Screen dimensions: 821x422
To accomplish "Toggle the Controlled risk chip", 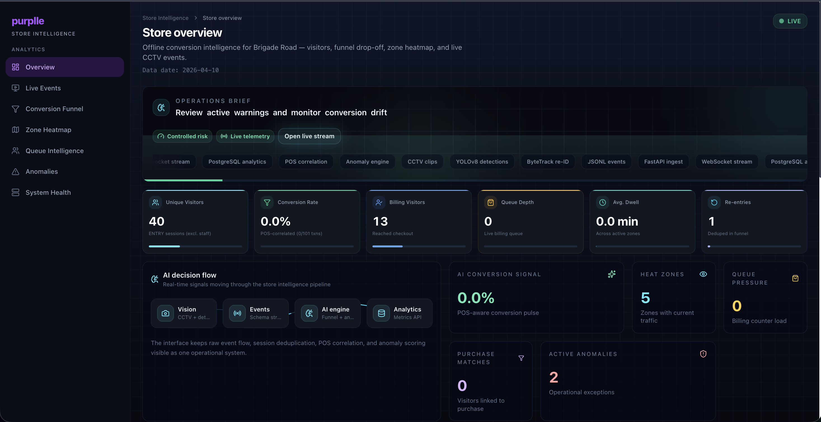I will pyautogui.click(x=182, y=136).
